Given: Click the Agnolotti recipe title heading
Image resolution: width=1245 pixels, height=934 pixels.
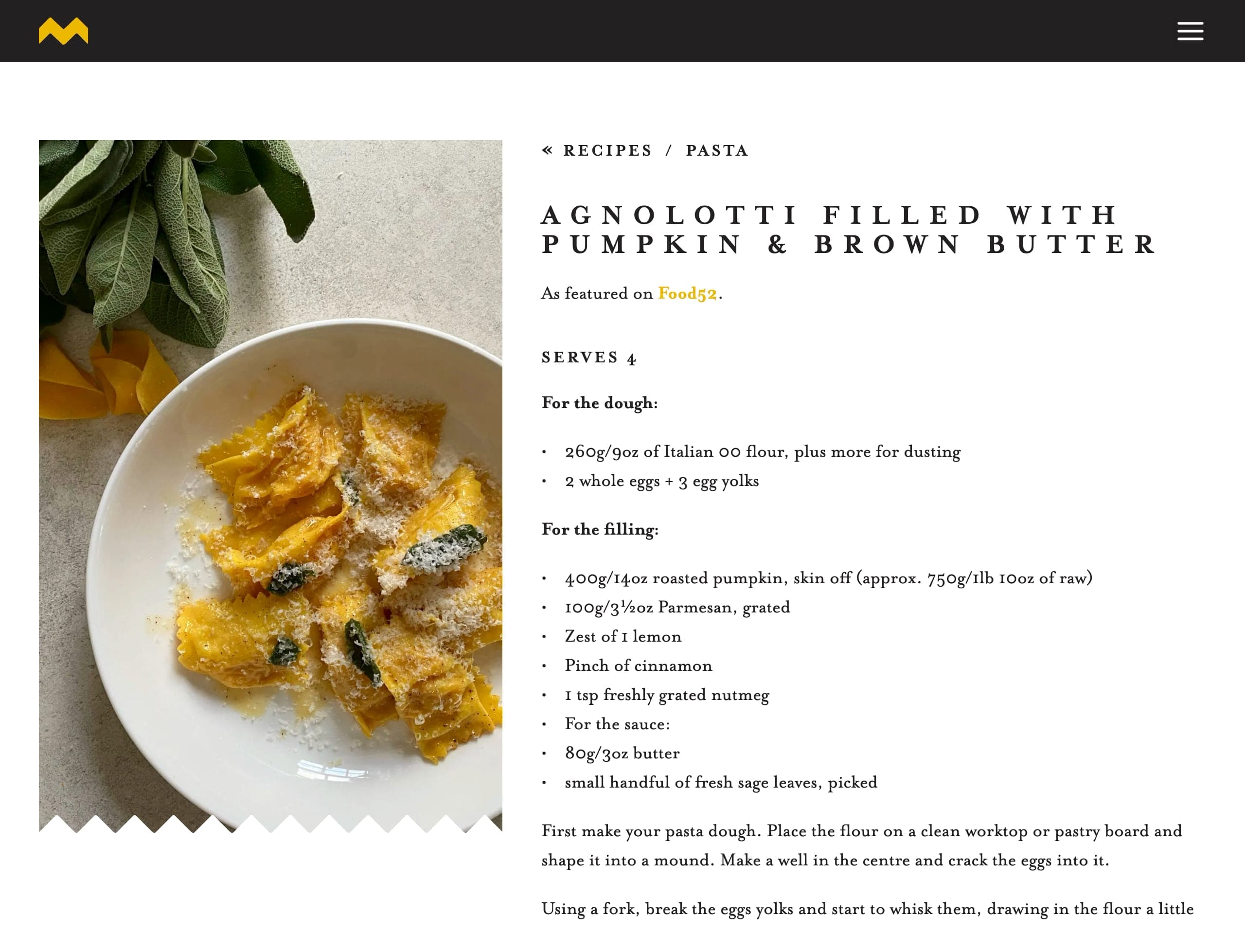Looking at the screenshot, I should 848,230.
